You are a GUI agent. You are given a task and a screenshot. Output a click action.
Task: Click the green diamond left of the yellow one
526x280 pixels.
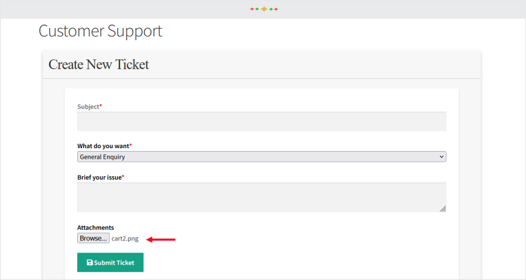coord(257,9)
